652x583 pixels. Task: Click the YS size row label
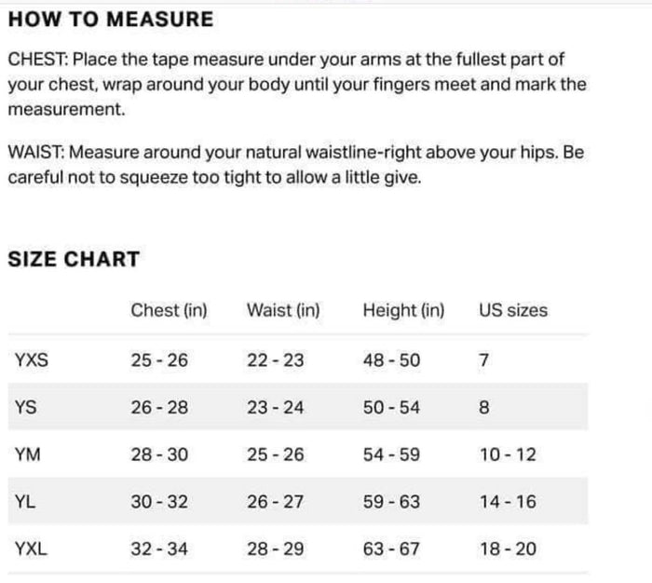[26, 407]
